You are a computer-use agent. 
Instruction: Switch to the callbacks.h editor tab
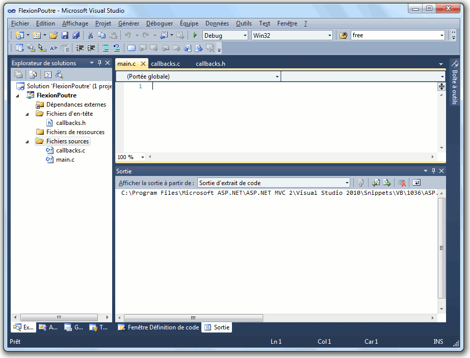pyautogui.click(x=211, y=64)
